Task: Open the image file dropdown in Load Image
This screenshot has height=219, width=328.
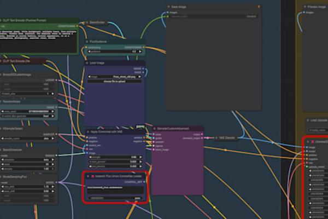Action: (114, 77)
